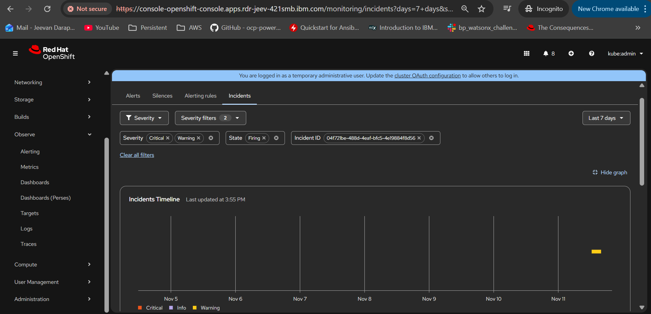Switch to the Alerting rules tab
The image size is (651, 314).
click(200, 96)
